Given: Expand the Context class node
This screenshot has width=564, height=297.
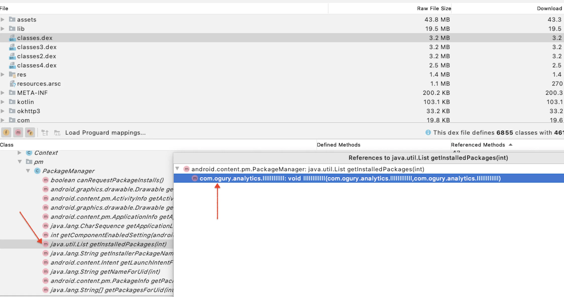Looking at the screenshot, I should [x=19, y=153].
